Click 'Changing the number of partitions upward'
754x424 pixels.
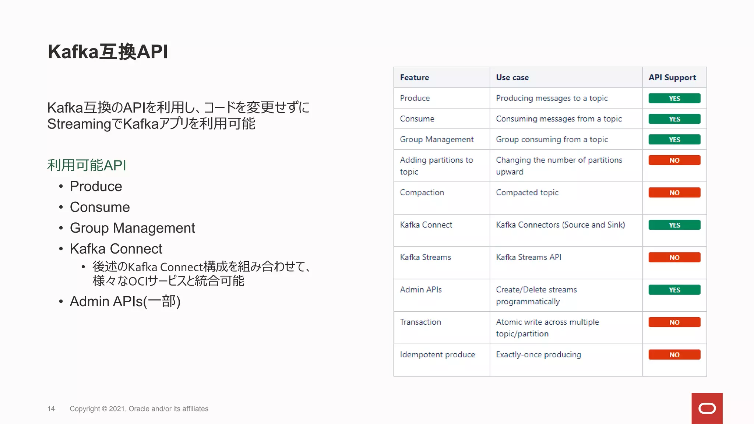coord(559,166)
